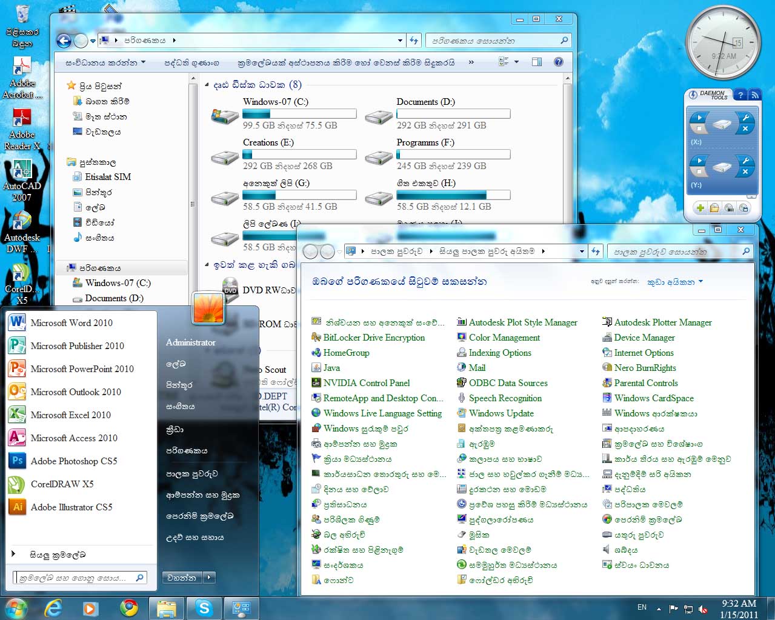The height and width of the screenshot is (620, 775).
Task: Click Windows-07 (C:) usage bar
Action: 299,114
